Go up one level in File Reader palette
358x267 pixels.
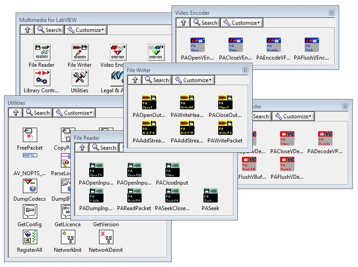click(82, 148)
